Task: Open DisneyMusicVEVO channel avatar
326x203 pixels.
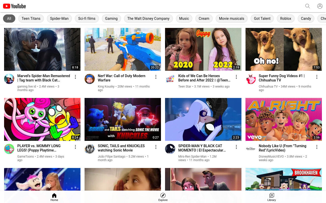Action: (251, 149)
